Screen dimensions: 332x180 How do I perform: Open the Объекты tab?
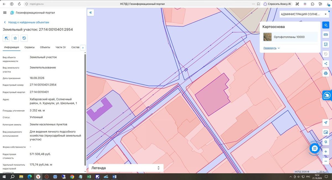click(45, 47)
